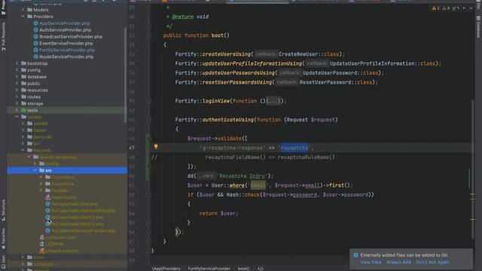Select the composer.json file icon
The image size is (482, 271).
pyautogui.click(x=42, y=238)
